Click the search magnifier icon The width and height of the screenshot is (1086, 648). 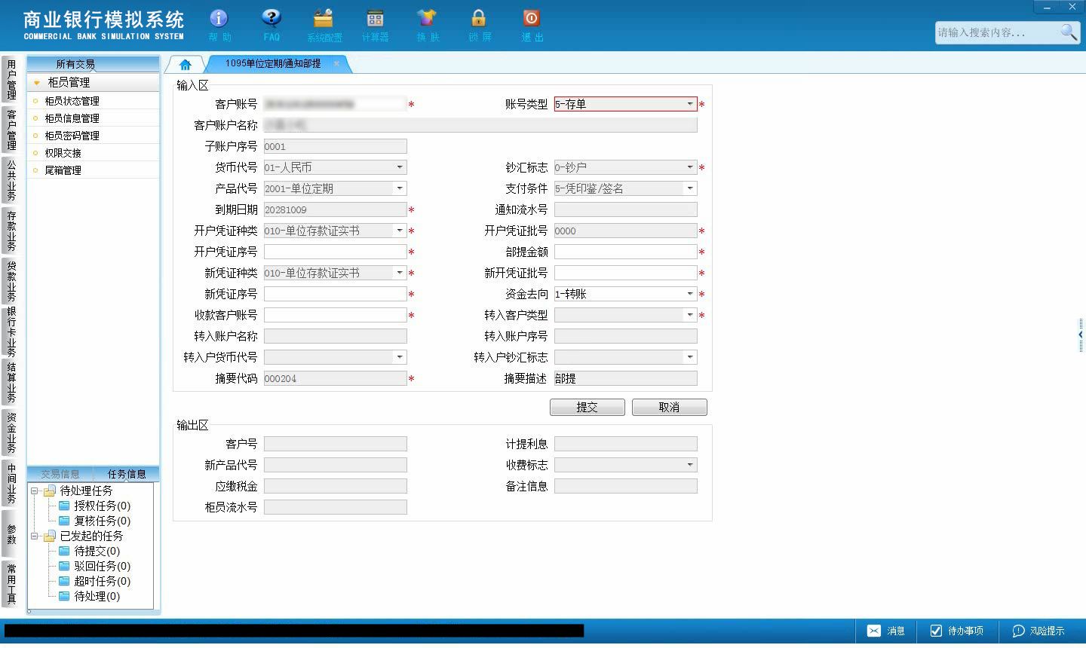(1069, 32)
